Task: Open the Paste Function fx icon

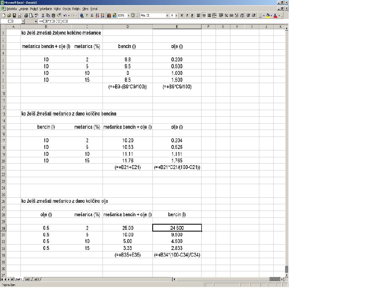Action: coord(92,15)
